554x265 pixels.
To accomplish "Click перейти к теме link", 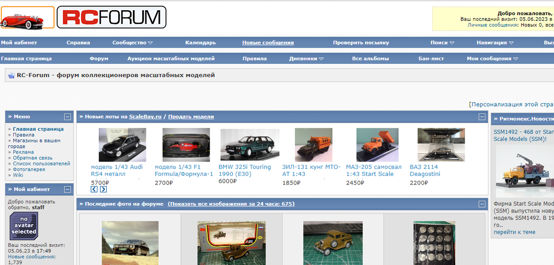I will click(514, 232).
